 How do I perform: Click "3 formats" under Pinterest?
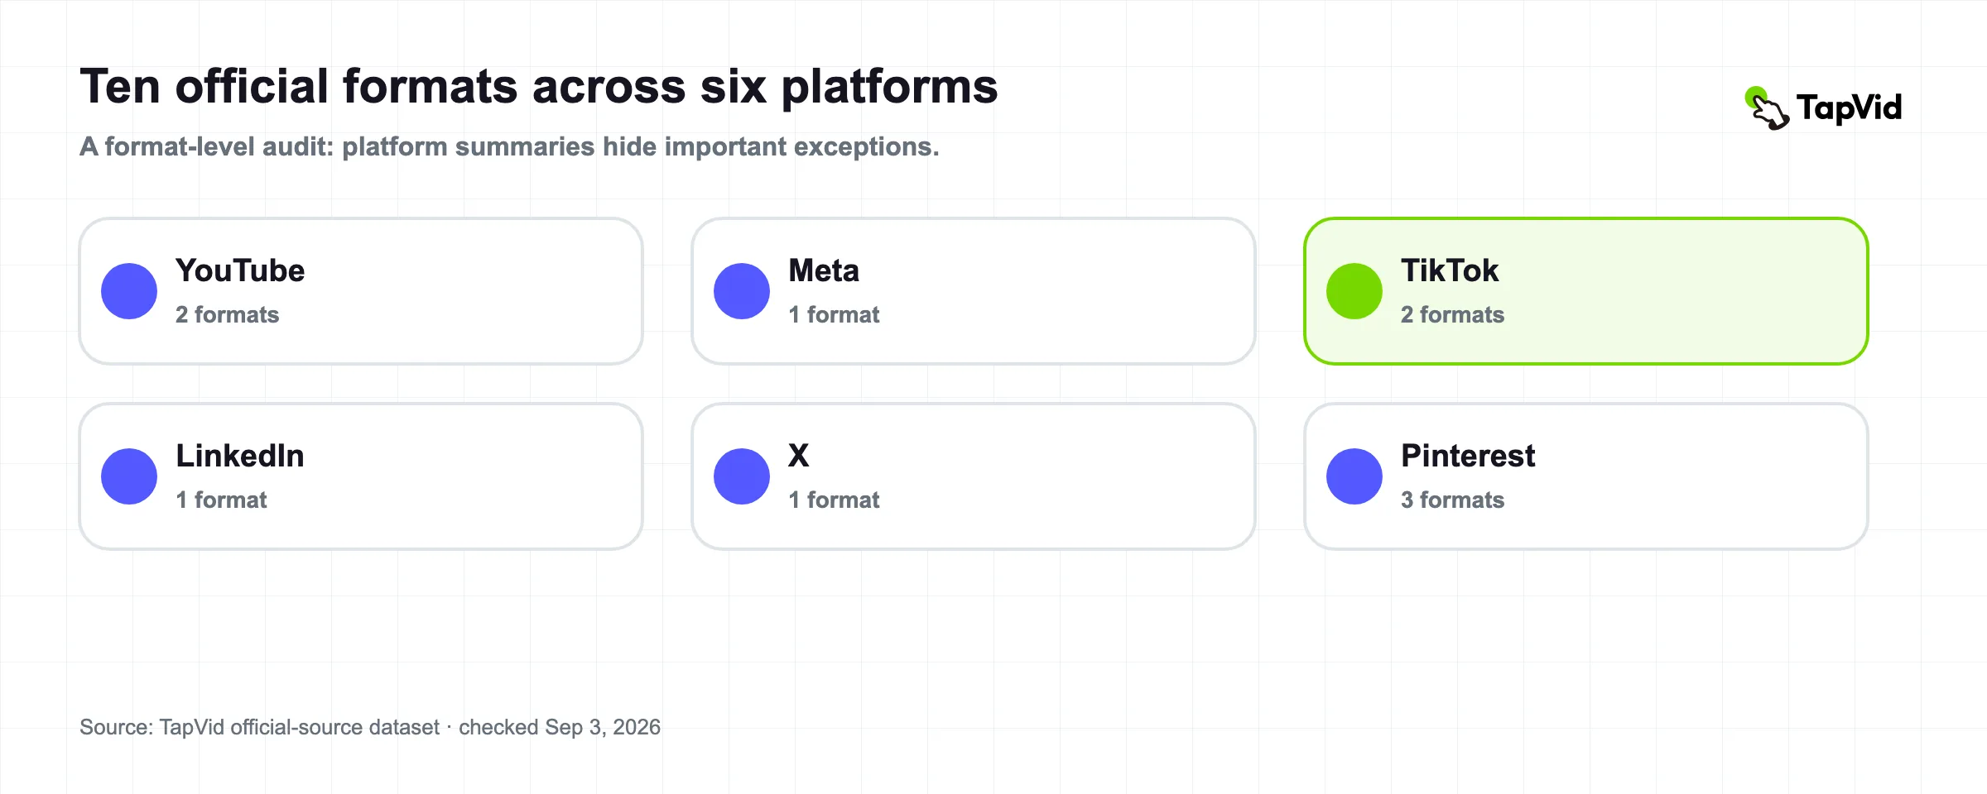(x=1452, y=500)
